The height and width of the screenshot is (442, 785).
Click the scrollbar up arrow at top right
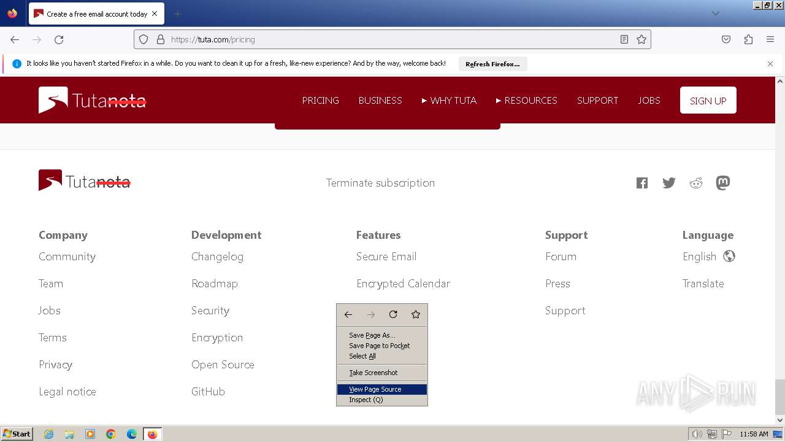click(779, 81)
